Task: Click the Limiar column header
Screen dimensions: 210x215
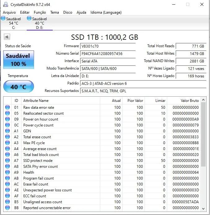Action: [x=156, y=101]
